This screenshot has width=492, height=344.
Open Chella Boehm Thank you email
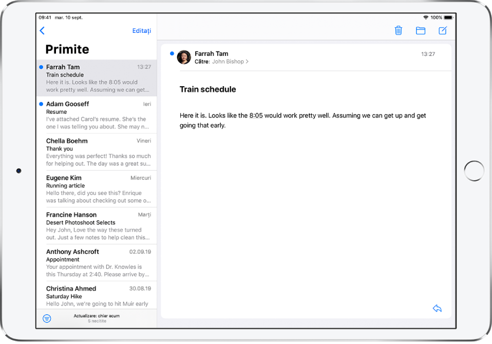97,152
